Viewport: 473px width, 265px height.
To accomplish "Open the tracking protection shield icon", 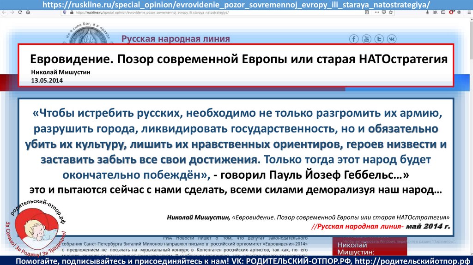I will pos(65,12).
